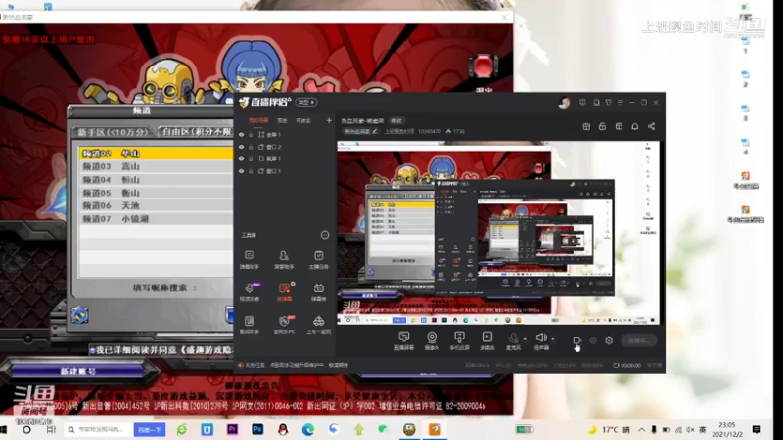Click the Windows taskbar search box
Screen dimensions: 783x440
pos(99,429)
